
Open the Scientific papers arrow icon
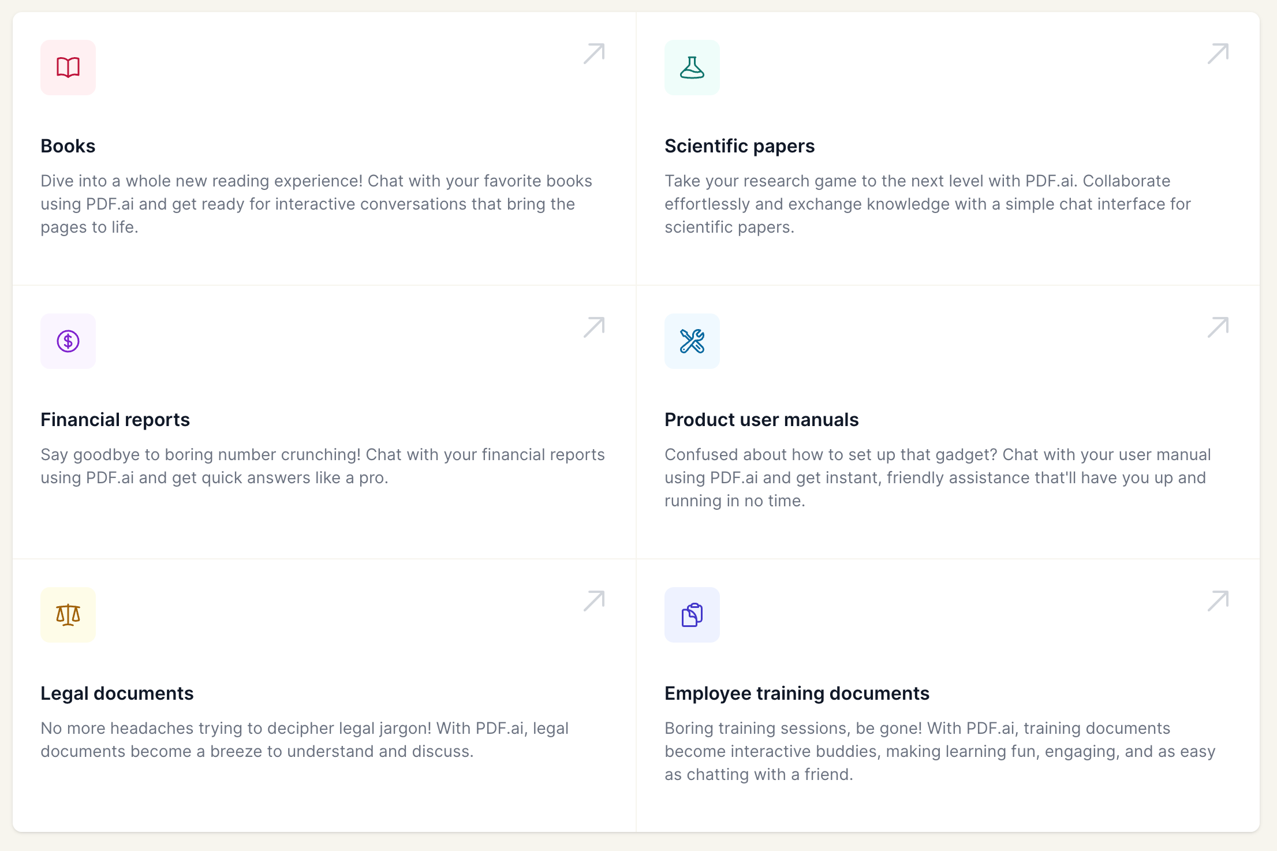(1218, 54)
